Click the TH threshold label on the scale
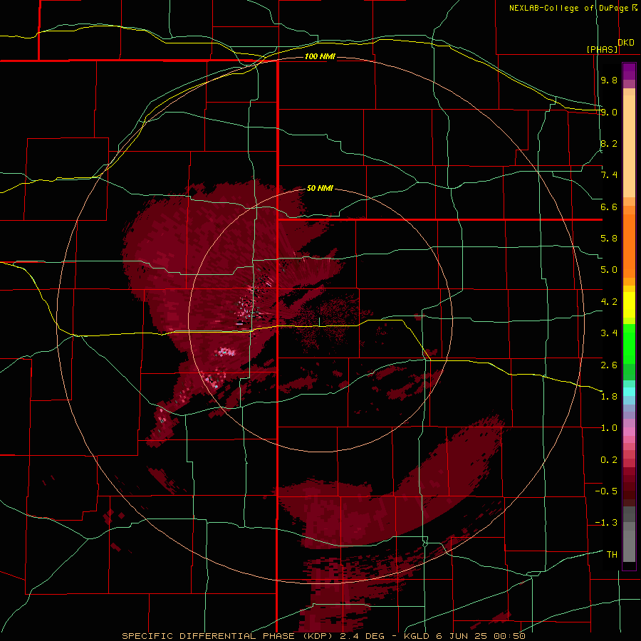The height and width of the screenshot is (641, 641). click(612, 555)
